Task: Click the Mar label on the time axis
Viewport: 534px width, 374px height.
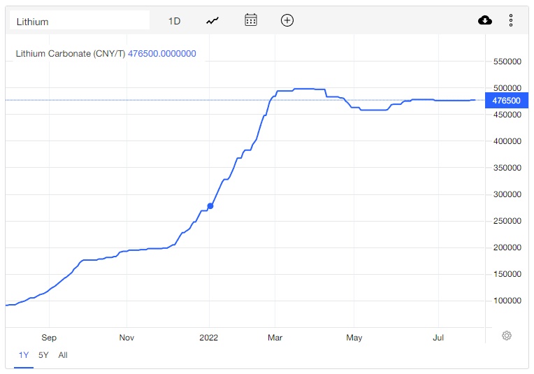Action: [x=275, y=338]
